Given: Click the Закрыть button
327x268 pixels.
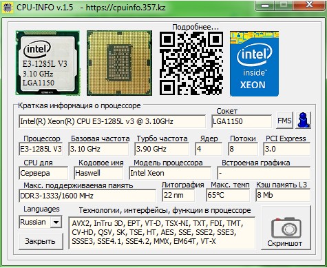Looking at the screenshot, I should pyautogui.click(x=41, y=241).
